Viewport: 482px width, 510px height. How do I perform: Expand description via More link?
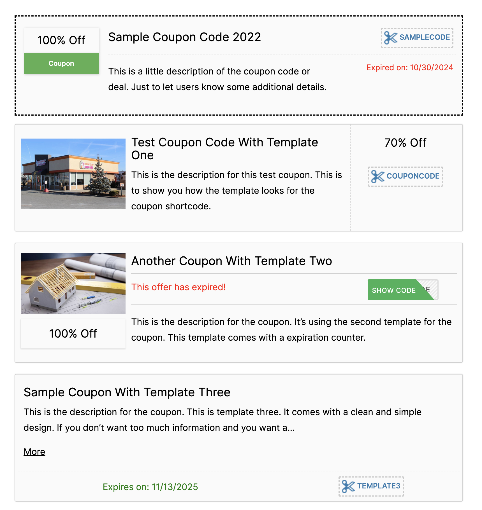34,451
